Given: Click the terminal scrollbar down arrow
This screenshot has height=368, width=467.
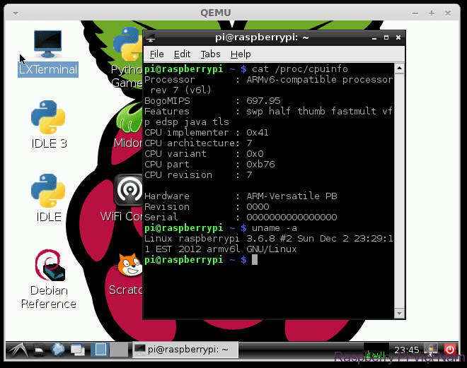Looking at the screenshot, I should tap(401, 313).
